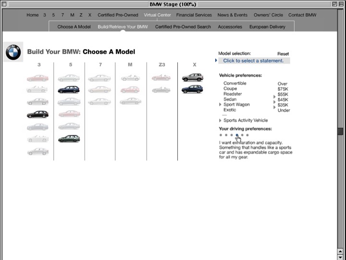Select the silver X5 SUV at top
This screenshot has height=260, width=346.
pyautogui.click(x=192, y=78)
